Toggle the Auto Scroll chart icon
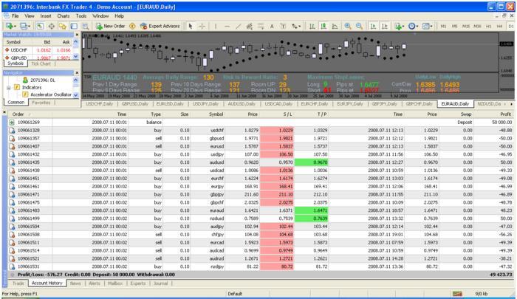Viewport: 517px width, 299px height. (373, 26)
